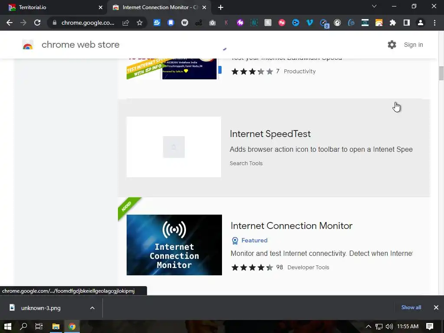Click Show all downloads
This screenshot has height=333, width=444.
point(411,307)
